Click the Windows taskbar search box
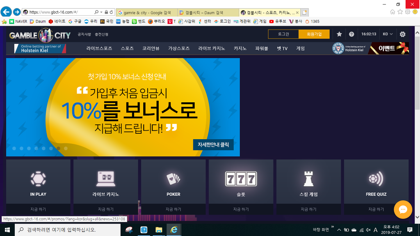 pyautogui.click(x=68, y=230)
